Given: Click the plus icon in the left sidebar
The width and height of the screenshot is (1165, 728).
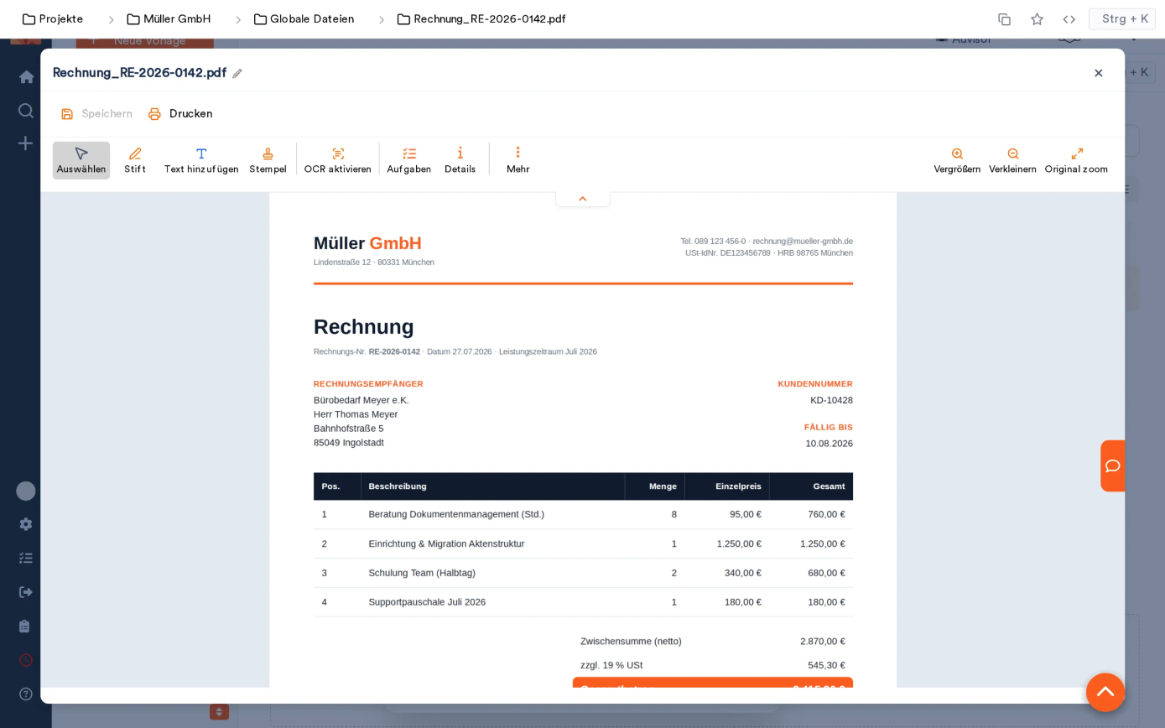Looking at the screenshot, I should point(26,143).
